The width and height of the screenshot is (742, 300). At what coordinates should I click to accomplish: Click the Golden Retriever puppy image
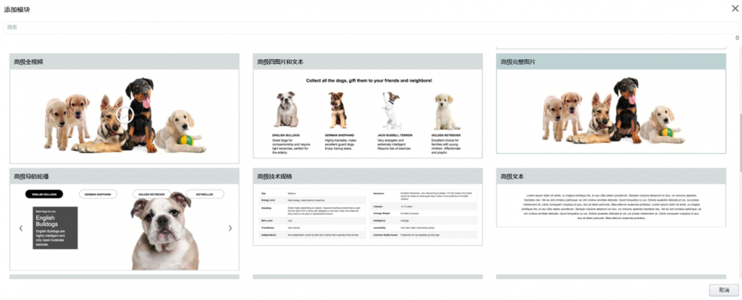pos(446,112)
